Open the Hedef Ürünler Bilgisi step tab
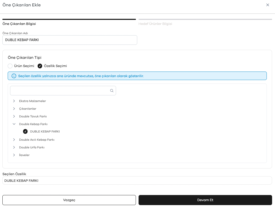The image size is (275, 208). coord(155,24)
